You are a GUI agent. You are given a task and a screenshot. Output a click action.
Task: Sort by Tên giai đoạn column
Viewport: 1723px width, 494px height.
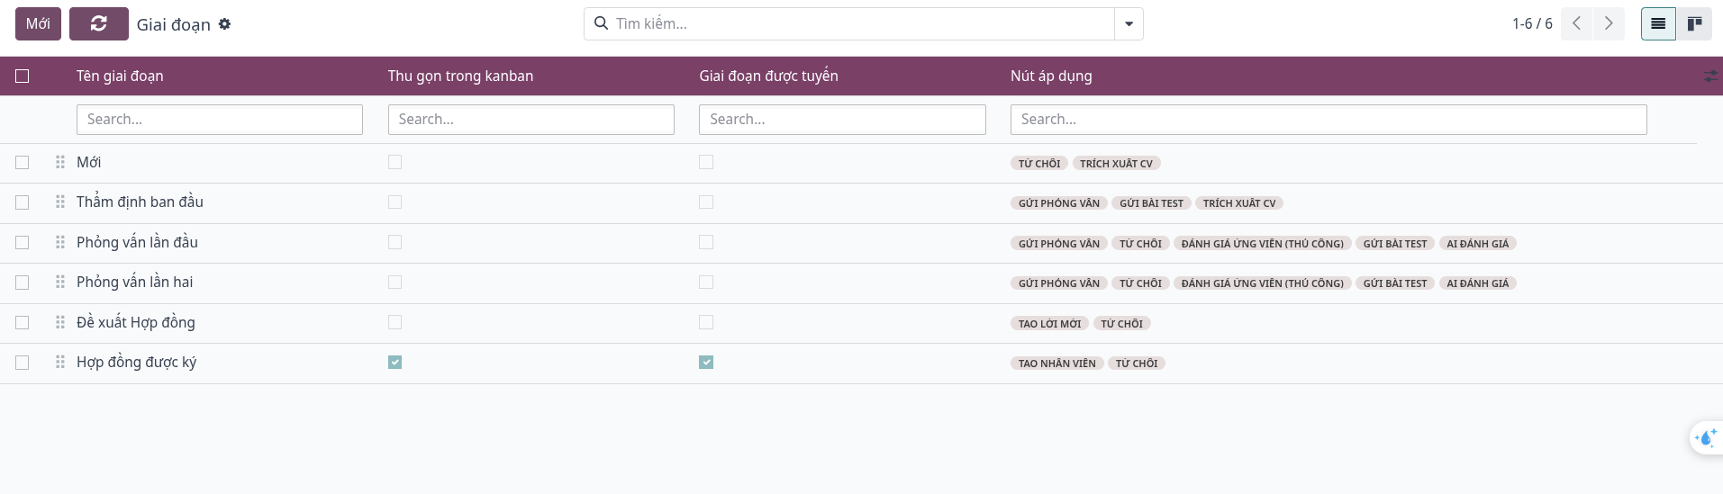[x=120, y=76]
